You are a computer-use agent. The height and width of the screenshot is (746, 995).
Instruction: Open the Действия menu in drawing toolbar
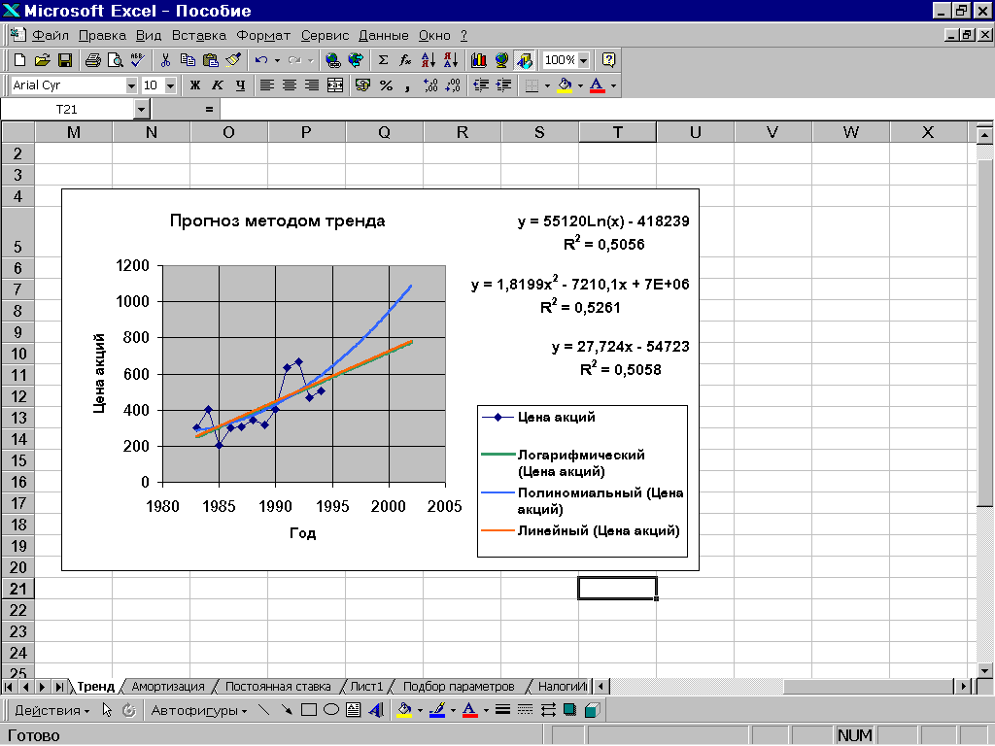pos(52,710)
